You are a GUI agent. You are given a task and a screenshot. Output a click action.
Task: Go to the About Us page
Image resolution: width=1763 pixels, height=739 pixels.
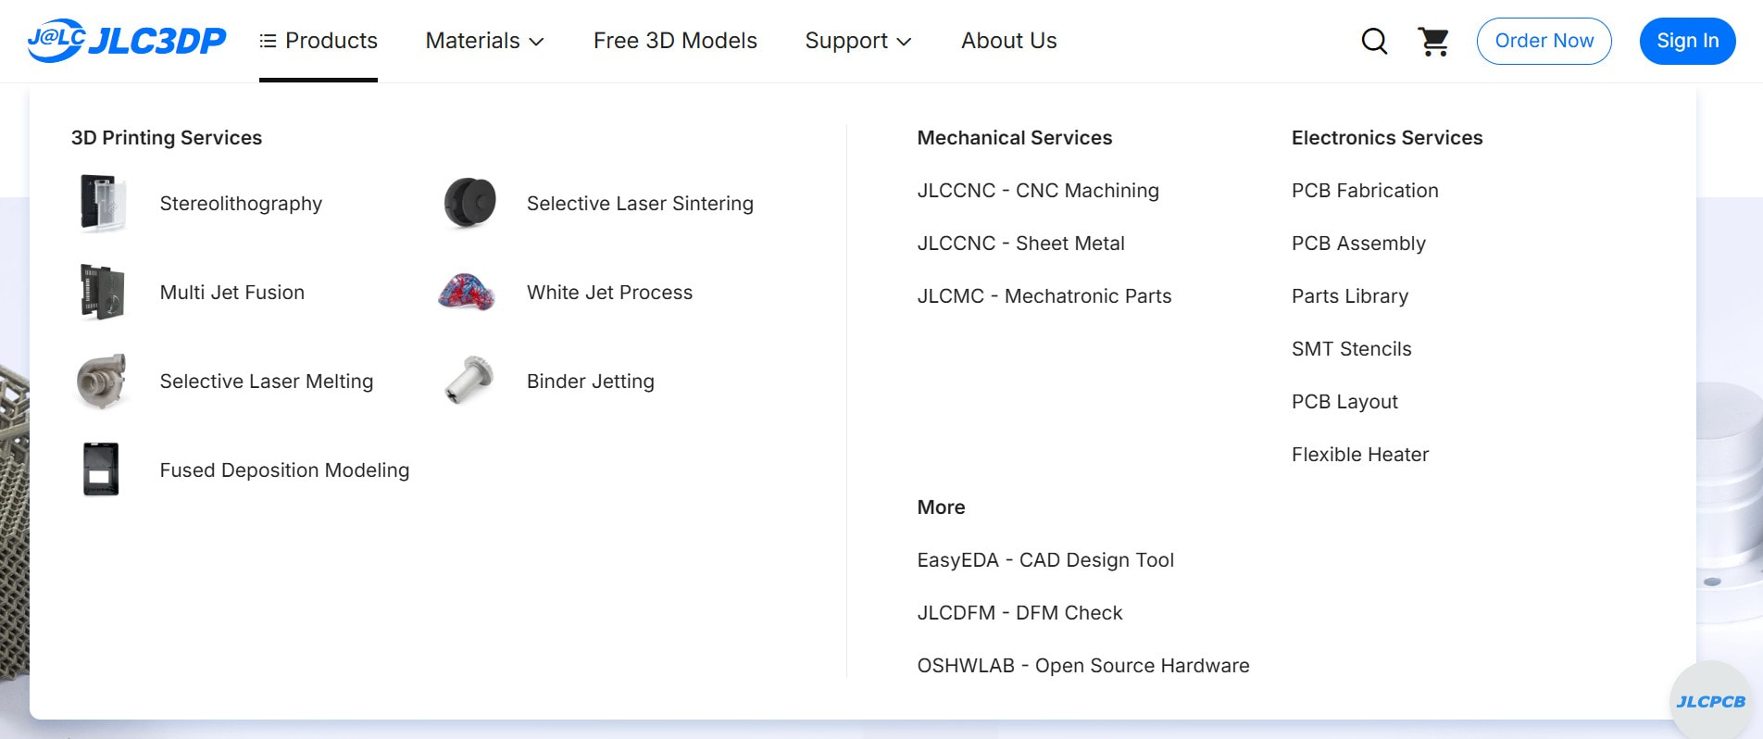(1008, 41)
